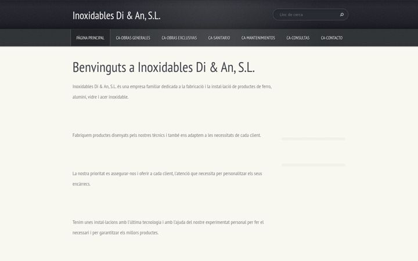Select CA-Sanitario in navigation bar

click(219, 38)
